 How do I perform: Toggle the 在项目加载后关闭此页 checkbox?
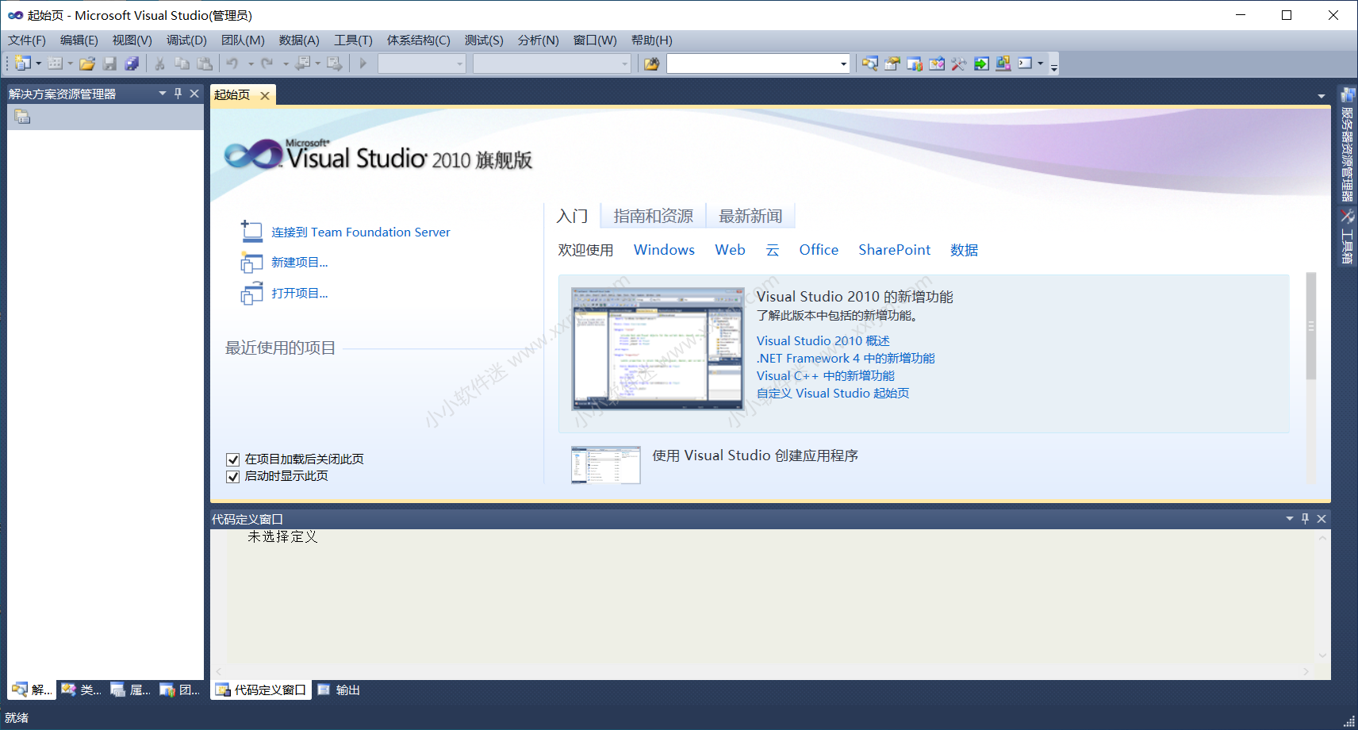[x=232, y=459]
